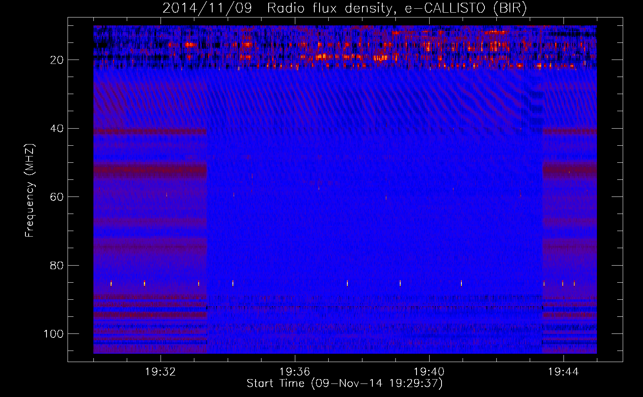Click the "Start Time (09-Nov-14 19:29:37)" label
The width and height of the screenshot is (643, 397).
[345, 384]
